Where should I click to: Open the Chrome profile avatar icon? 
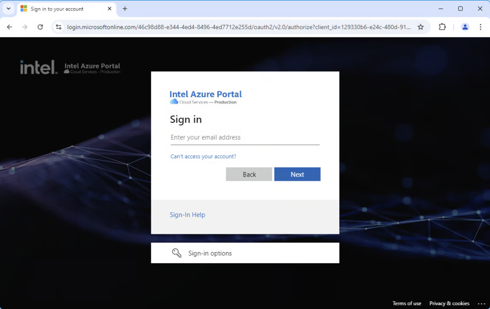tap(465, 27)
